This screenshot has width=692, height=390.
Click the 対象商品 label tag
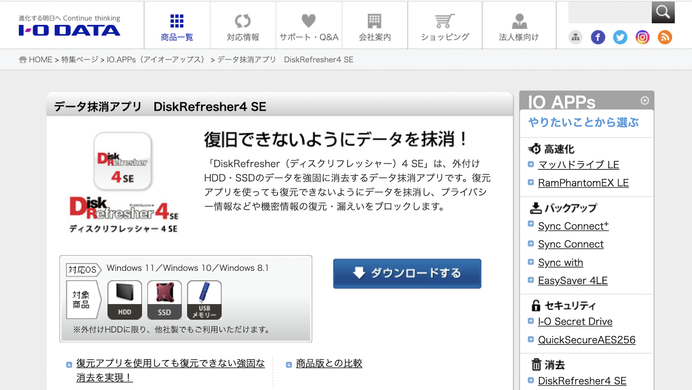[83, 300]
